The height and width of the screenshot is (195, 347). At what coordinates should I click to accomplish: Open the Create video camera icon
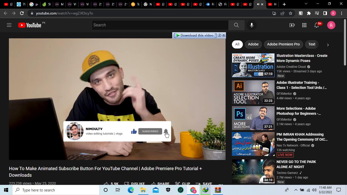[292, 25]
